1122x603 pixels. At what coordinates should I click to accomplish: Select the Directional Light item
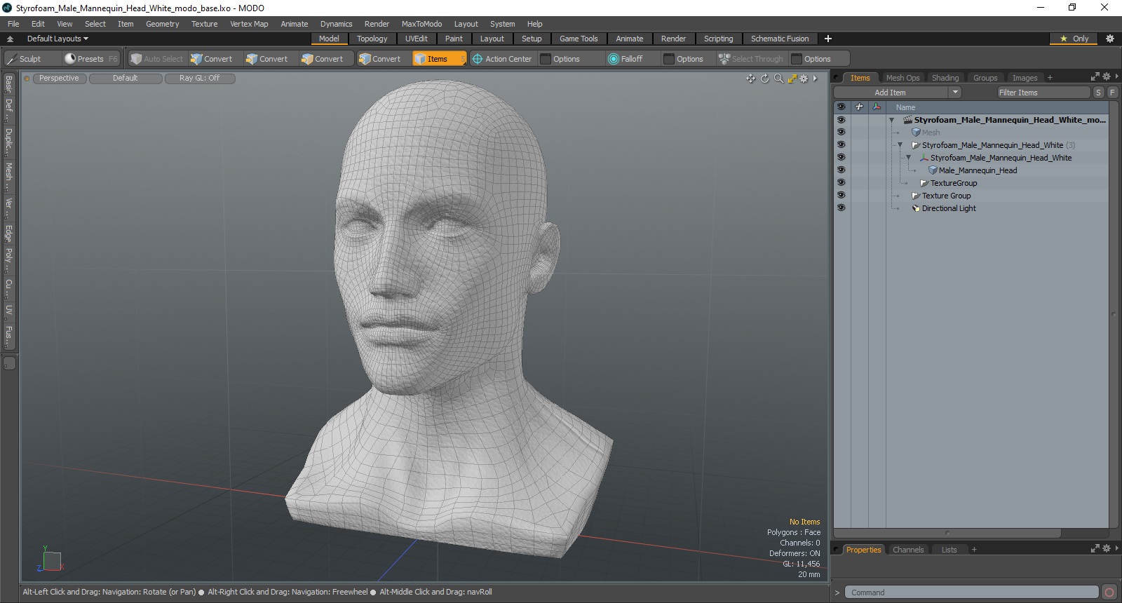(949, 208)
